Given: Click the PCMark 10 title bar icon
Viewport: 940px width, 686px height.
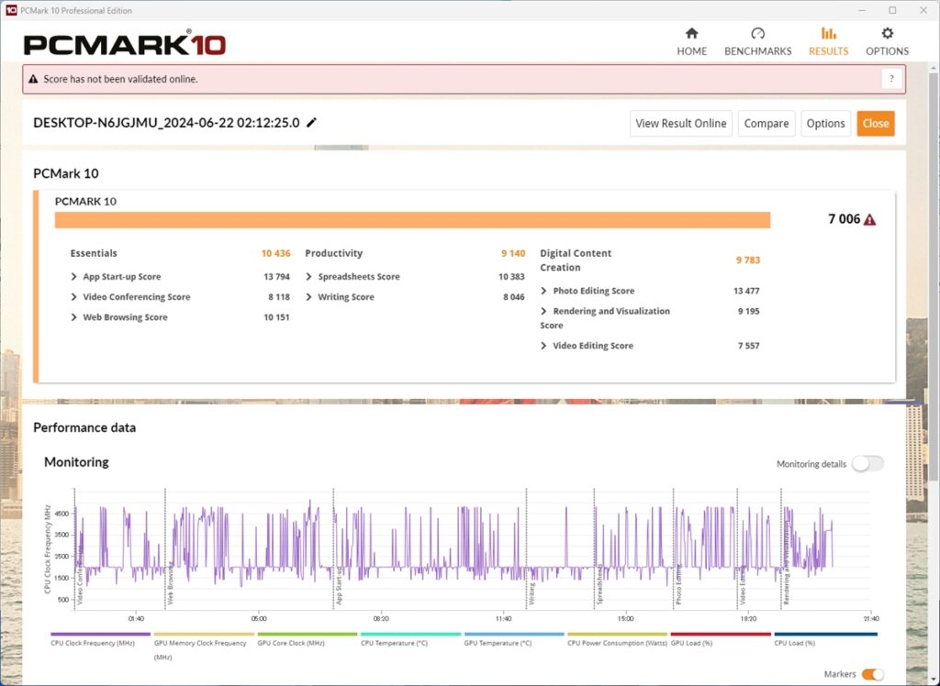Looking at the screenshot, I should pyautogui.click(x=11, y=10).
